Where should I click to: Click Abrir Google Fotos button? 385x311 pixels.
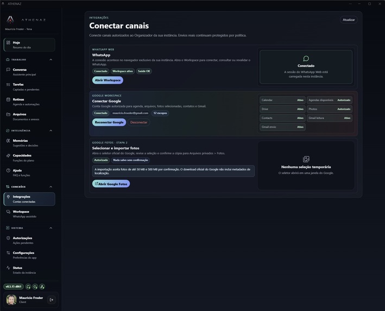coord(111,184)
